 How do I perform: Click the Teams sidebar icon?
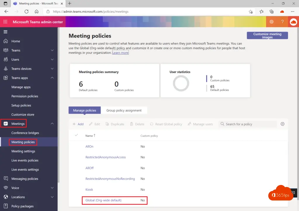point(6,50)
